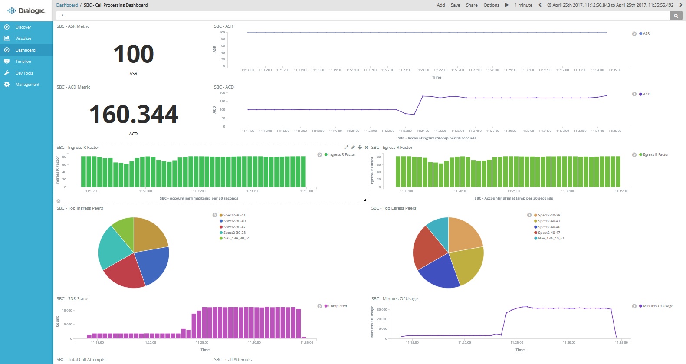Viewport: 686px width, 364px height.
Task: Go to Management in the sidebar
Action: point(27,85)
